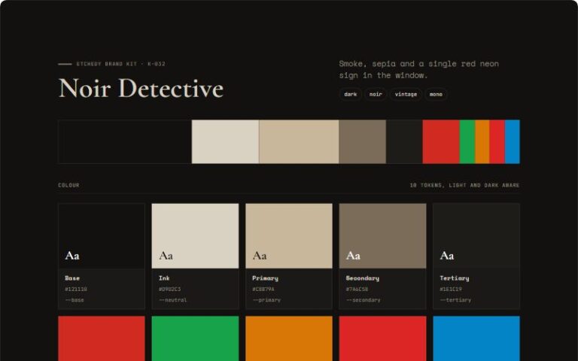578x361 pixels.
Task: Click the red swatch card beneath the Base card
Action: click(102, 338)
